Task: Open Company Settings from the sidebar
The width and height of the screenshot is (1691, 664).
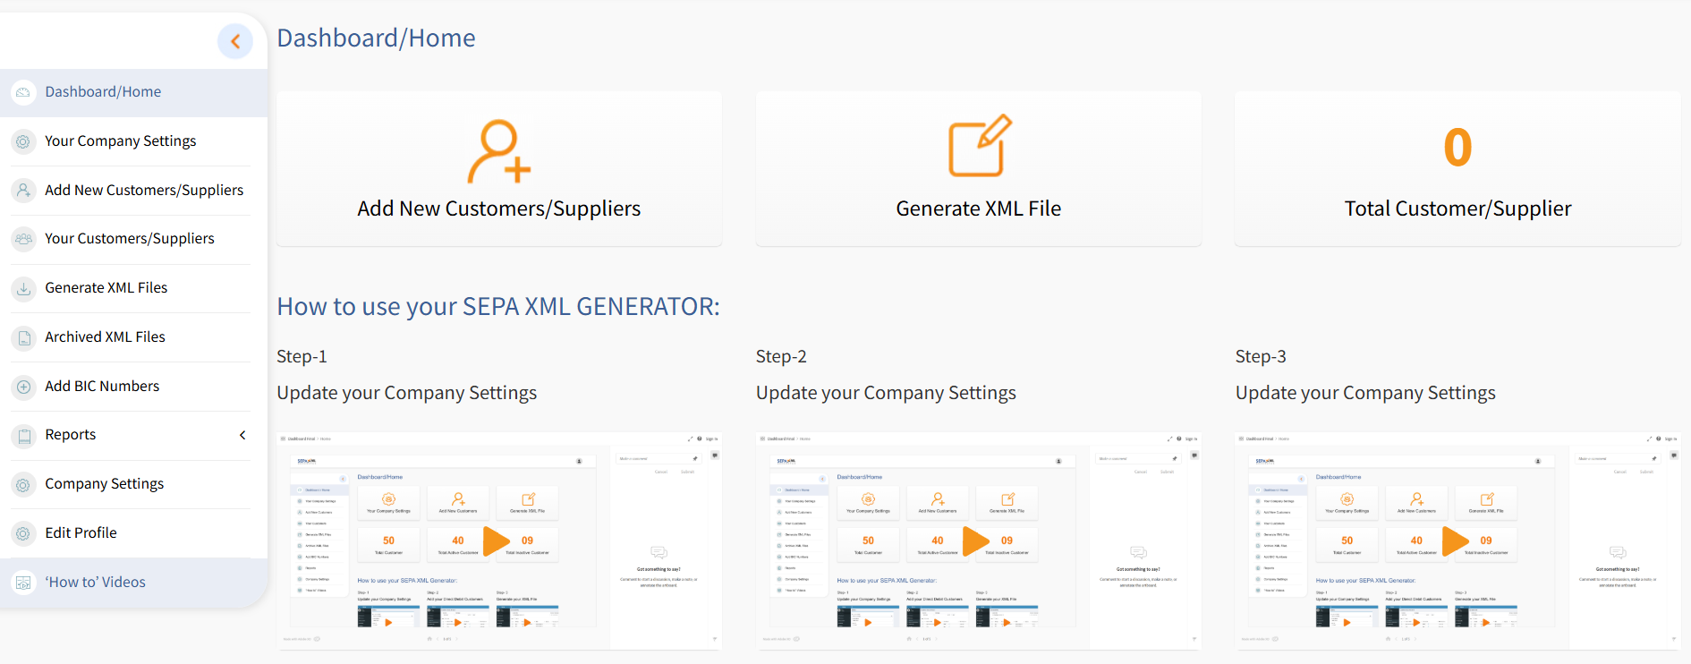Action: [104, 484]
